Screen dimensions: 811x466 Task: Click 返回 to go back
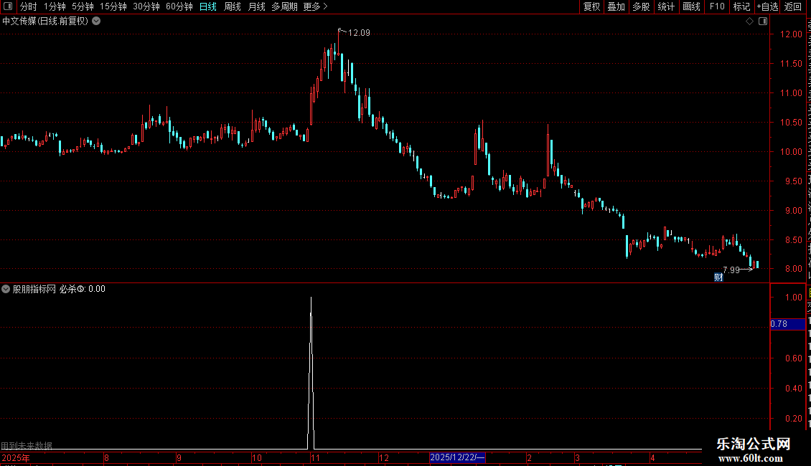(x=792, y=6)
